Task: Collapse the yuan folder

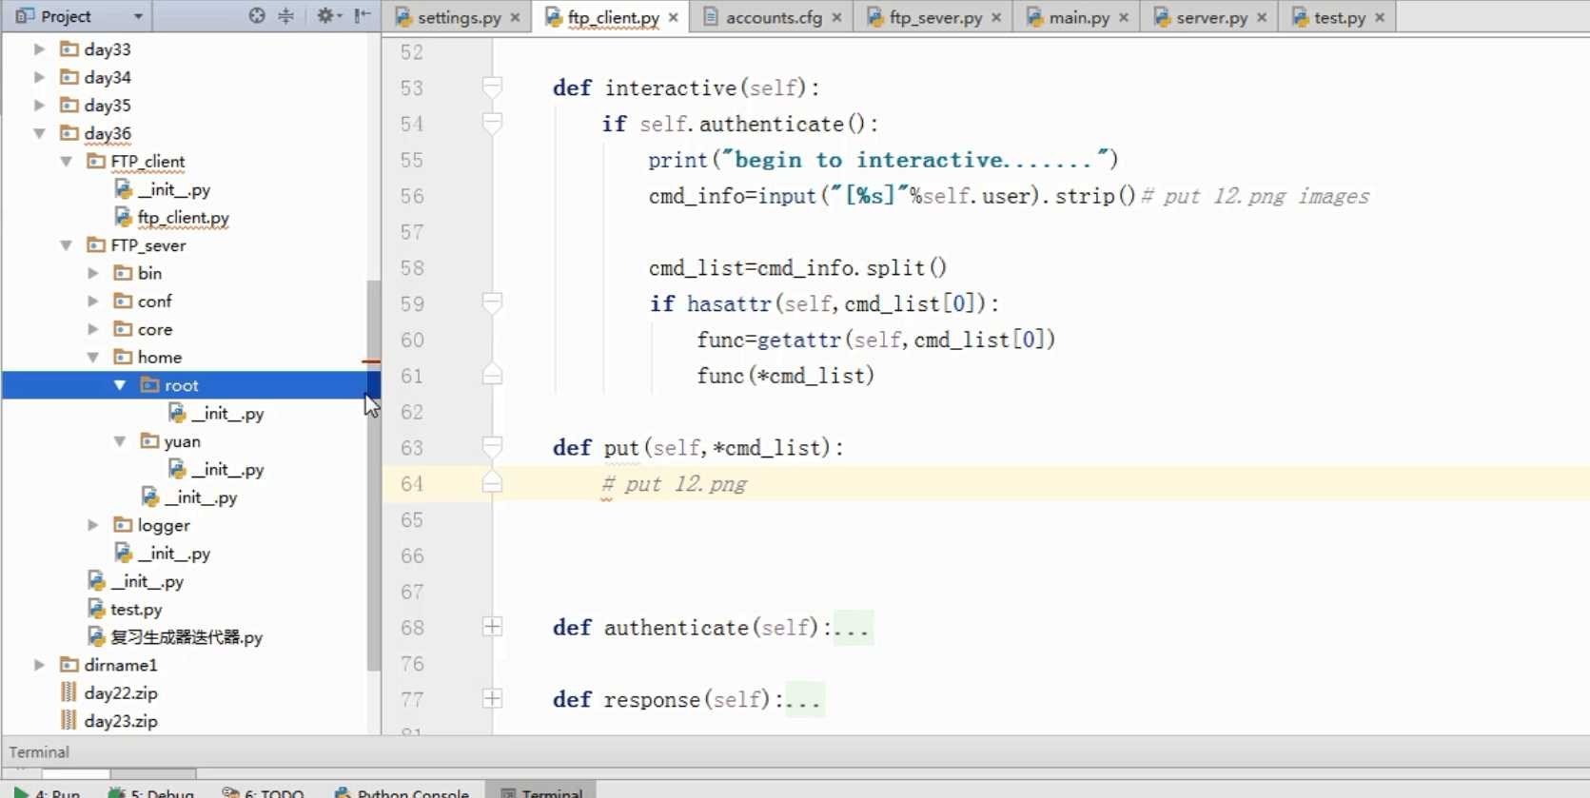Action: click(119, 441)
